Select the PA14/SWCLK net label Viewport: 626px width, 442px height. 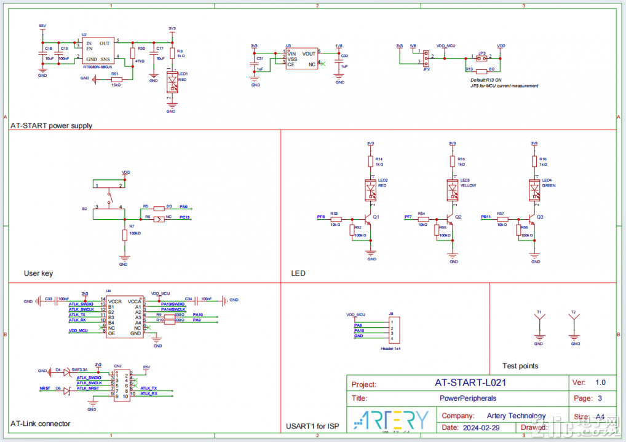(173, 309)
